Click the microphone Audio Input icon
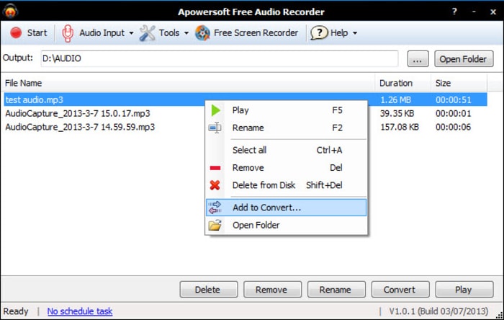 pyautogui.click(x=68, y=33)
